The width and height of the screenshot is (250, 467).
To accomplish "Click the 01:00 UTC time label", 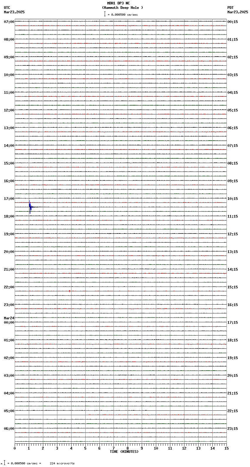I will (x=9, y=340).
